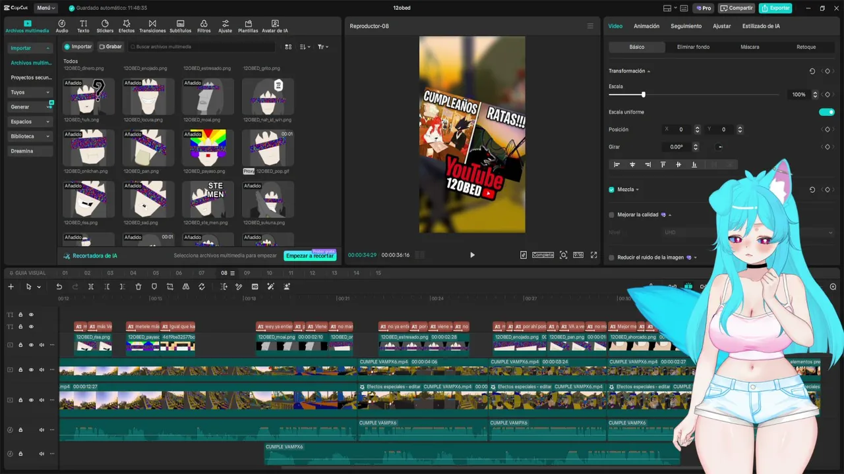
Task: Open the Transiciones panel
Action: [152, 26]
